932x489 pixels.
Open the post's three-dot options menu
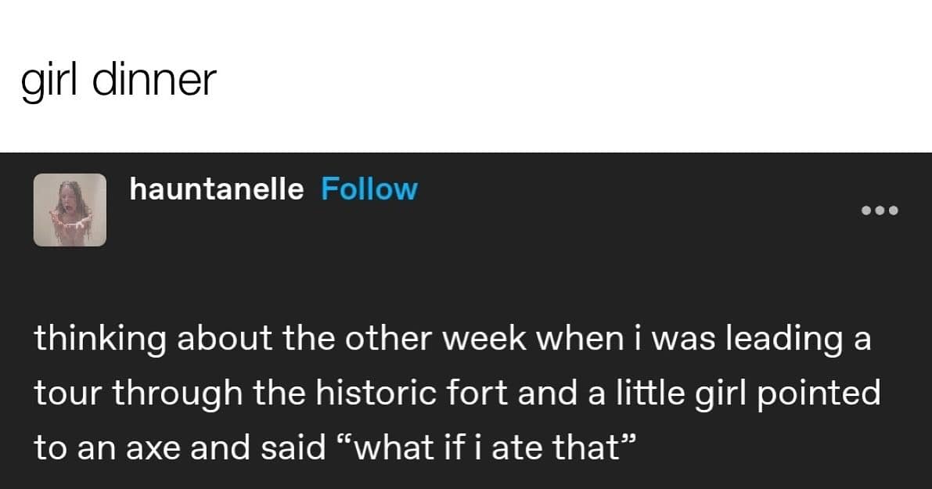pyautogui.click(x=880, y=210)
